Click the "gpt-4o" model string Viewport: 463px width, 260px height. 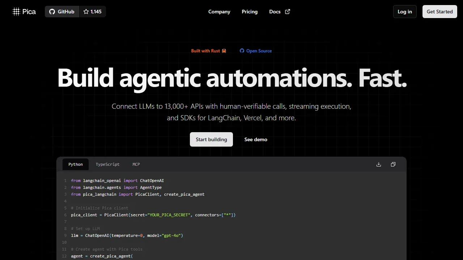coord(171,235)
